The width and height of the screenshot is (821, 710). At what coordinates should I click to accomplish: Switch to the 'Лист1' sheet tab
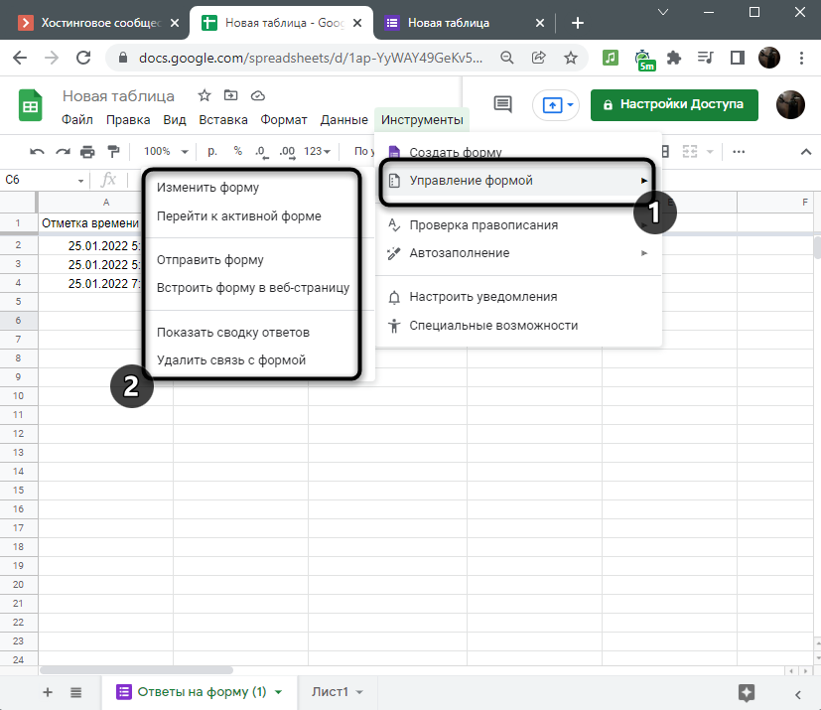click(331, 692)
